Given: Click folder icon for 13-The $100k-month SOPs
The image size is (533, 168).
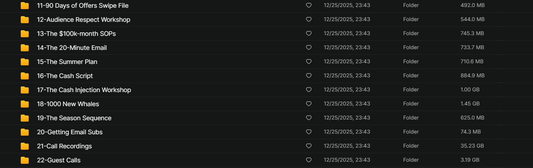Looking at the screenshot, I should point(25,34).
